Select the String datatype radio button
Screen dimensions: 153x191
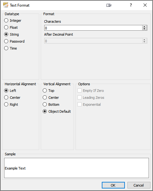11,34
